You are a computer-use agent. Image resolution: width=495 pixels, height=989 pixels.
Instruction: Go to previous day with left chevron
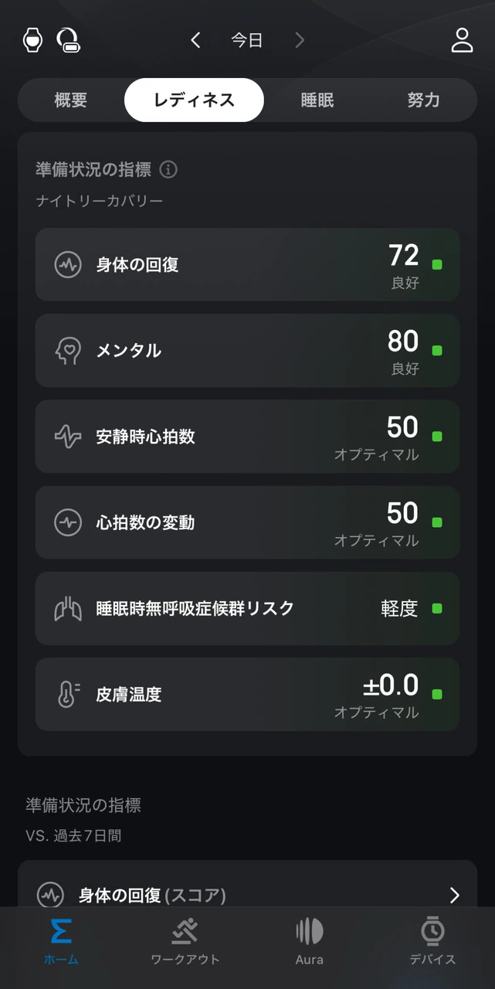click(196, 40)
